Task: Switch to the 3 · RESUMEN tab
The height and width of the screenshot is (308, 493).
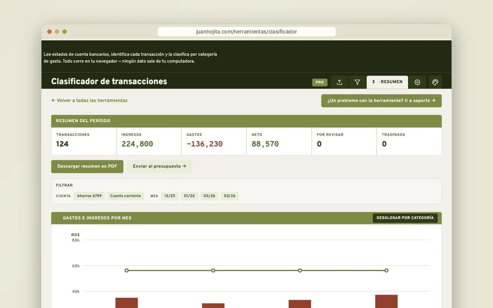Action: pyautogui.click(x=387, y=82)
